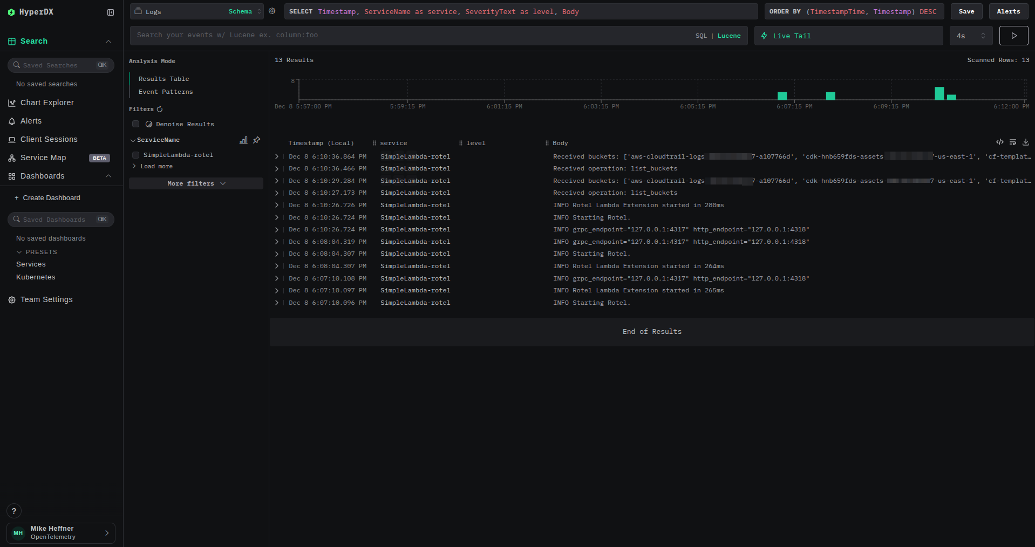Select Event Patterns analysis mode

pos(166,92)
